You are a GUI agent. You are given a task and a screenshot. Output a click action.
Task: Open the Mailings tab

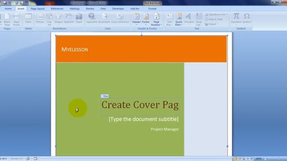(75, 8)
